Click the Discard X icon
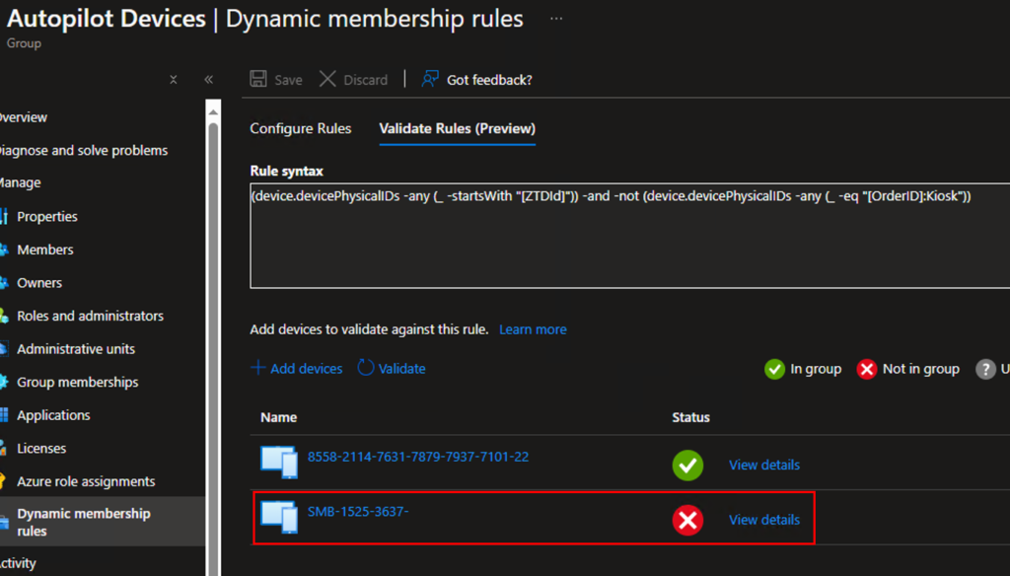 point(328,80)
